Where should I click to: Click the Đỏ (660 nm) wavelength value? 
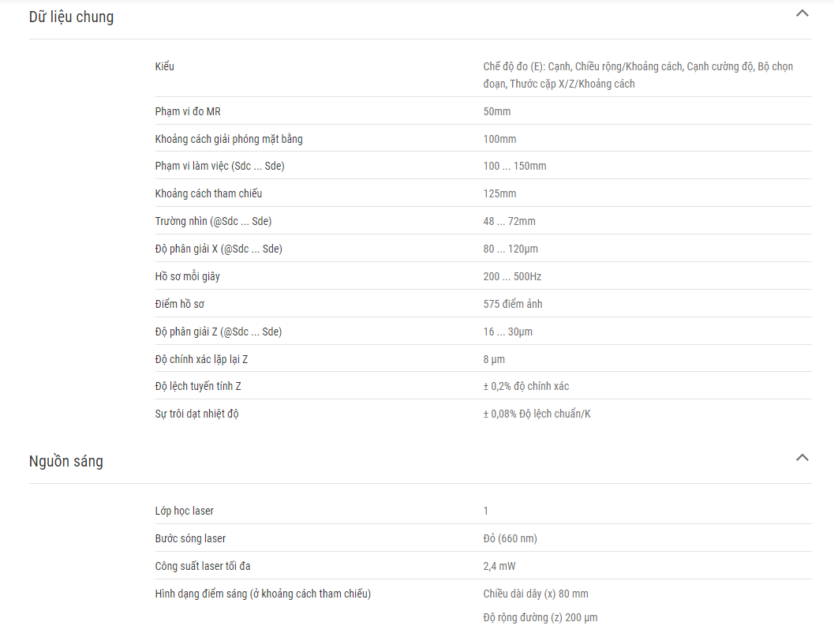click(510, 538)
